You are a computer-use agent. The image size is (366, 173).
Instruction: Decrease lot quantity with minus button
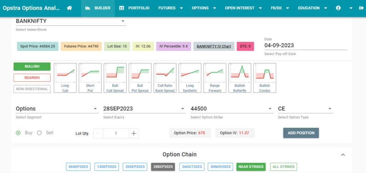coord(98,133)
